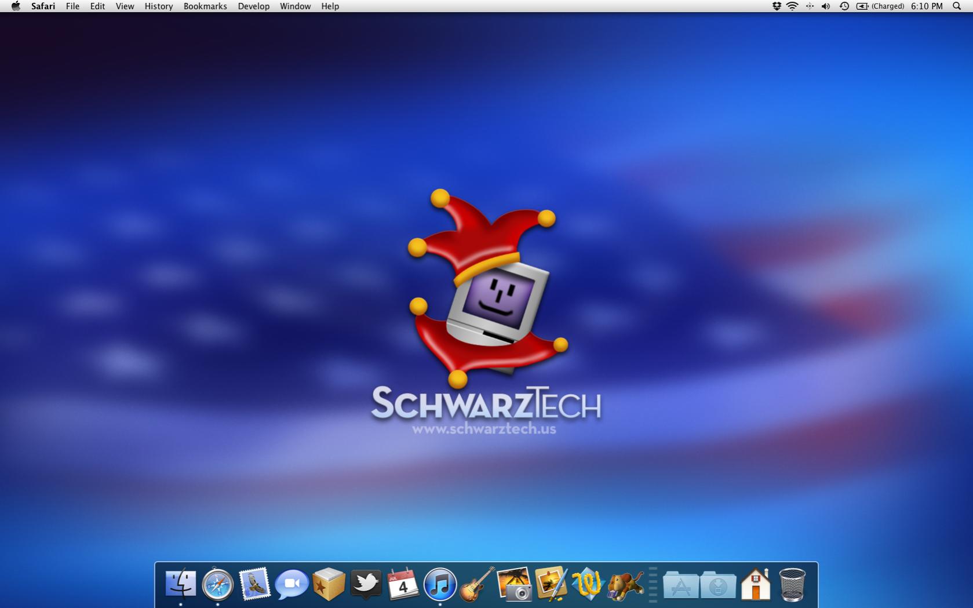
Task: Open the Bookmarks menu
Action: [x=205, y=6]
